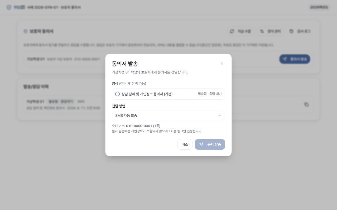
Task: Click the 지금 수합 refresh button behind the dialog
Action: tap(240, 31)
